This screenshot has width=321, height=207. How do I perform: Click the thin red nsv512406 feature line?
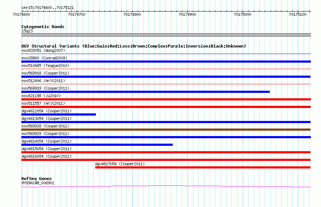click(x=166, y=84)
